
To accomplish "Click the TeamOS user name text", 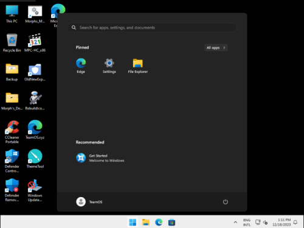I will [x=95, y=202].
